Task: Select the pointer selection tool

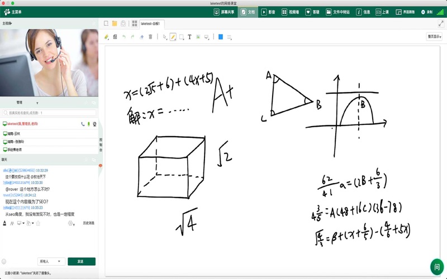Action: coord(165,37)
